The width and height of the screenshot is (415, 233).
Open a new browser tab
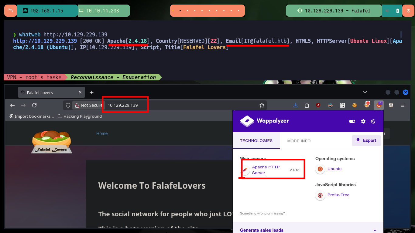pos(91,92)
